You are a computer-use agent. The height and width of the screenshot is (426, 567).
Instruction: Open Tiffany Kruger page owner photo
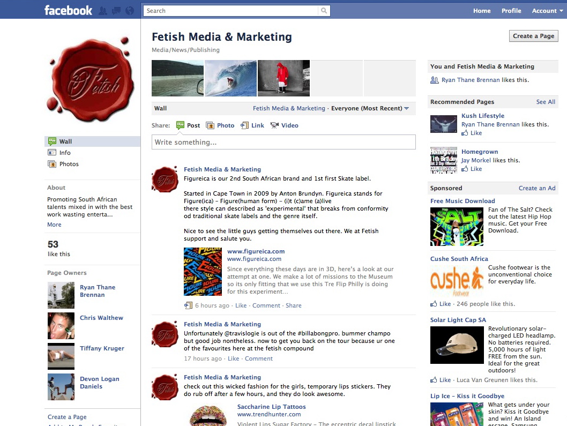pos(61,356)
